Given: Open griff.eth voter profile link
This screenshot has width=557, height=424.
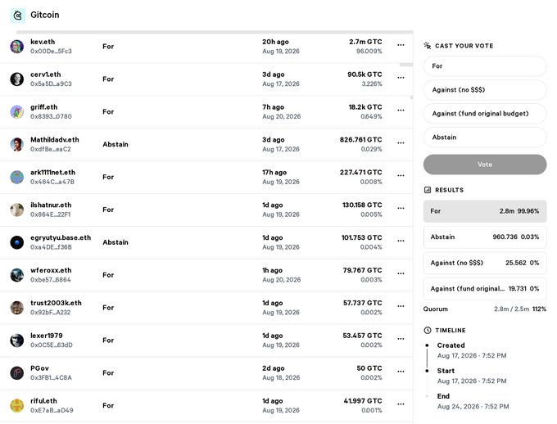Looking at the screenshot, I should tap(44, 107).
